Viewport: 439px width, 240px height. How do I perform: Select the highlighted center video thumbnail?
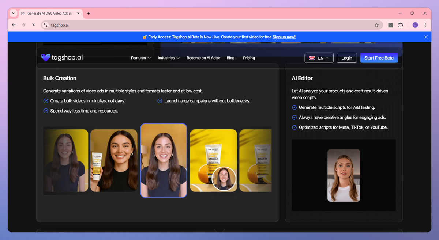tap(164, 160)
